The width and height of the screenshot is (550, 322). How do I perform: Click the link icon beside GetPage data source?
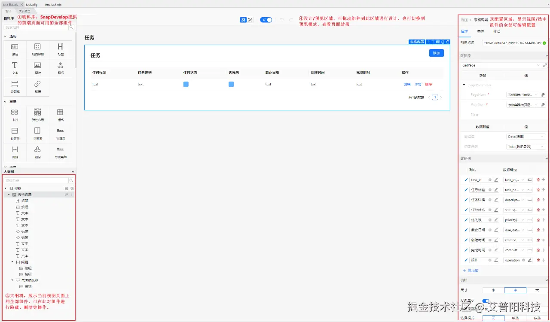coord(545,65)
